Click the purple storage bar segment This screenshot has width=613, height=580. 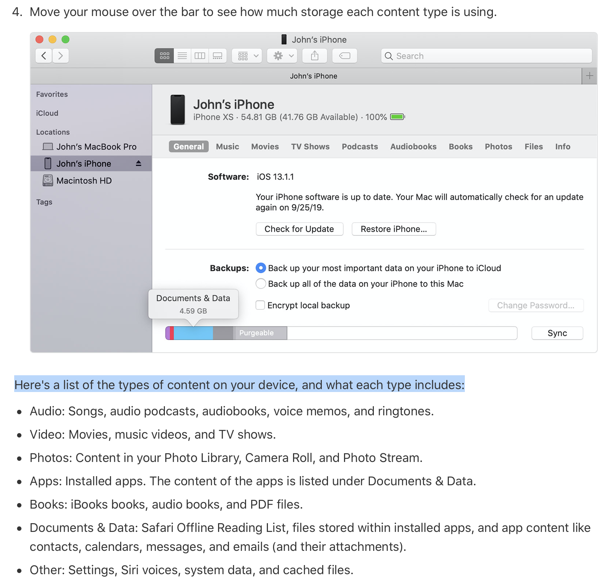(x=167, y=333)
